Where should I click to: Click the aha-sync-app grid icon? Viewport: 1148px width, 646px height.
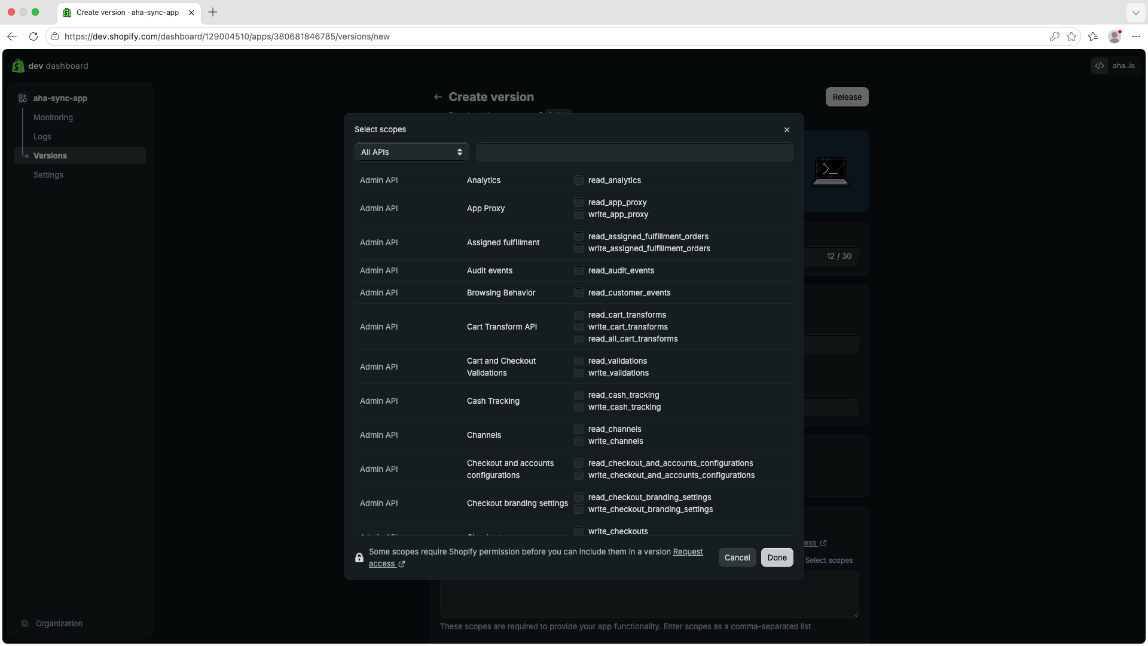coord(23,98)
